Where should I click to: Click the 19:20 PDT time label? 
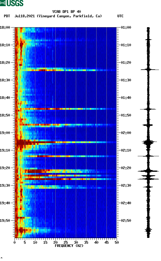[x=5, y=168]
